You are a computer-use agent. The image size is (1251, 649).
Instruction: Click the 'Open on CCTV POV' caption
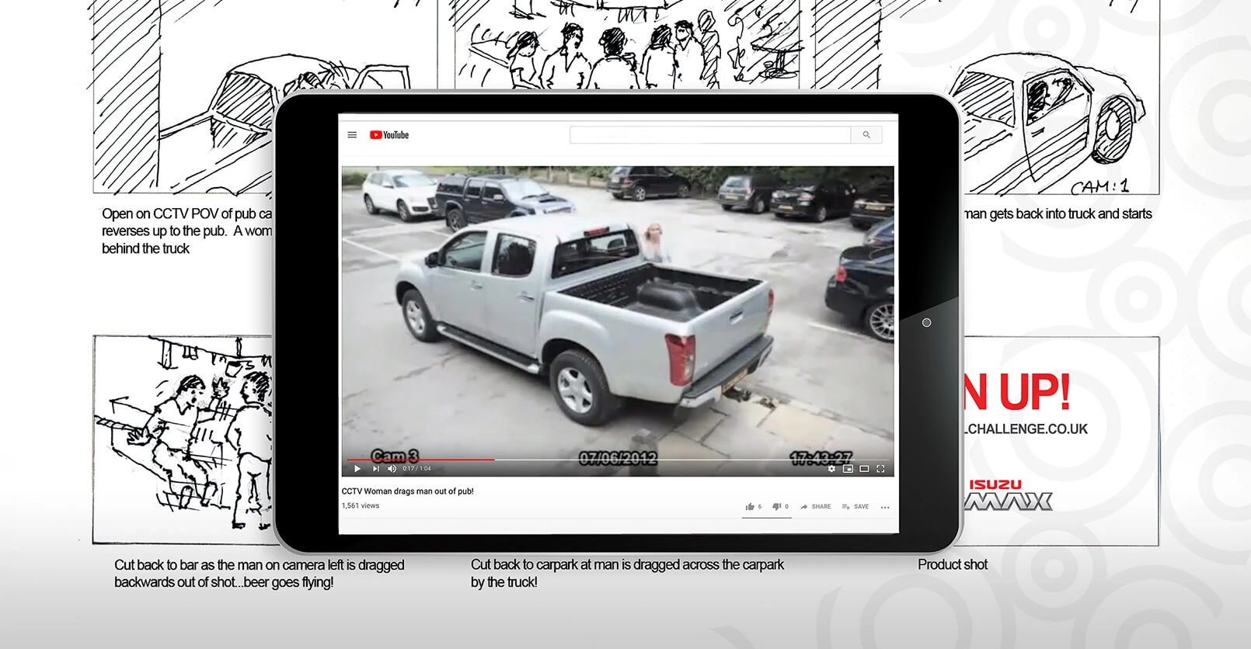tap(186, 231)
